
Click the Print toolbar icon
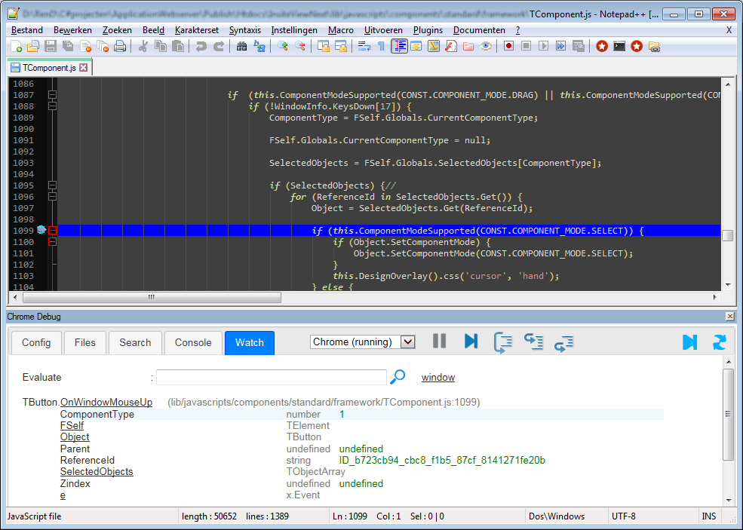(x=119, y=47)
